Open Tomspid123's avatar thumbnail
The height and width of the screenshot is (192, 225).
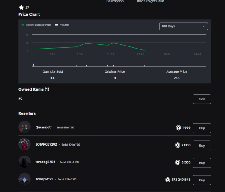[x=24, y=179]
